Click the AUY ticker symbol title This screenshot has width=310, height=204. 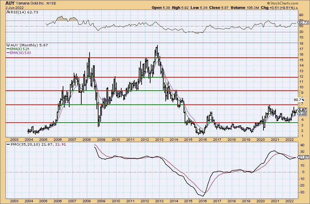coord(10,3)
